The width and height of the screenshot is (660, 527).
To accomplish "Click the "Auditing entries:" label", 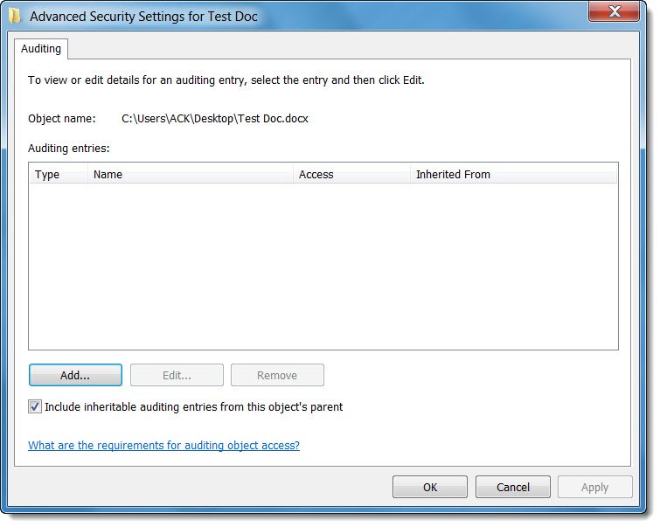I will (69, 149).
